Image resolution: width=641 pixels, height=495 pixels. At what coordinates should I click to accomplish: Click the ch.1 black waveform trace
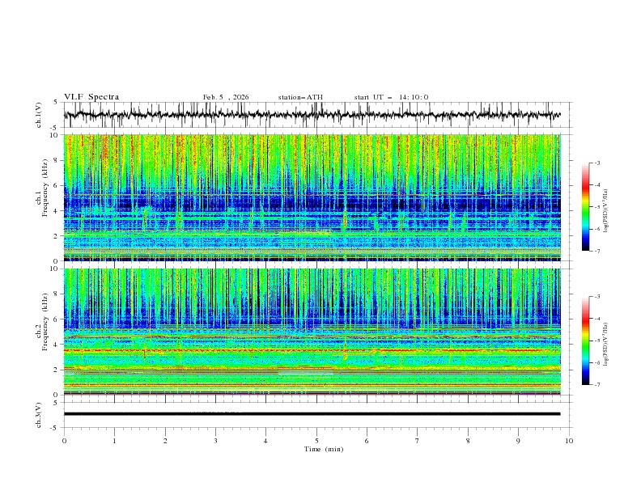coord(312,115)
